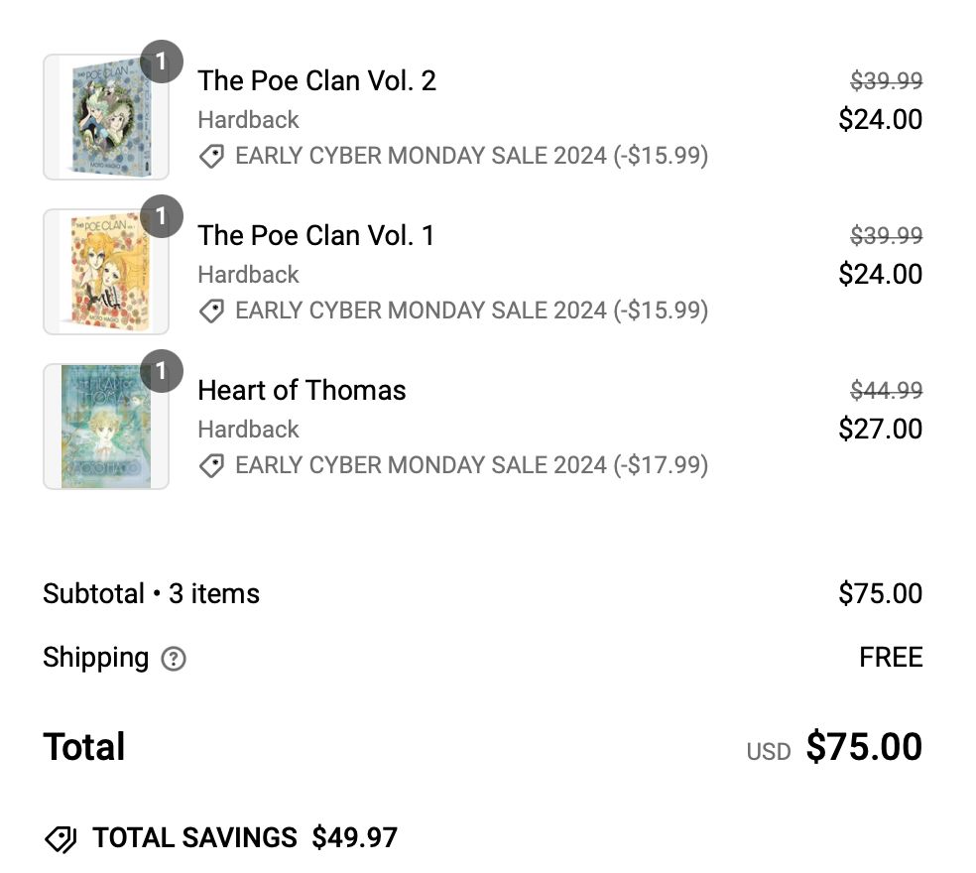
Task: Click the quantity badge on Poe Clan Vol. 2
Action: pyautogui.click(x=162, y=62)
